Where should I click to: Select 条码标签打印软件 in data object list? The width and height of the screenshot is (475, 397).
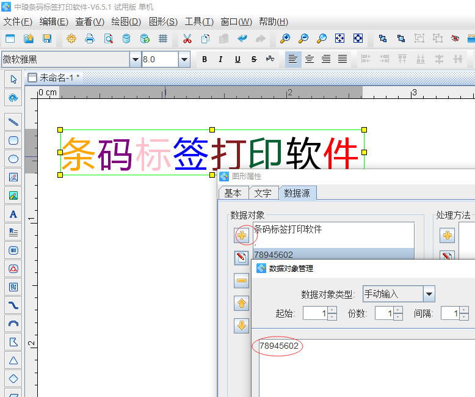click(x=333, y=229)
